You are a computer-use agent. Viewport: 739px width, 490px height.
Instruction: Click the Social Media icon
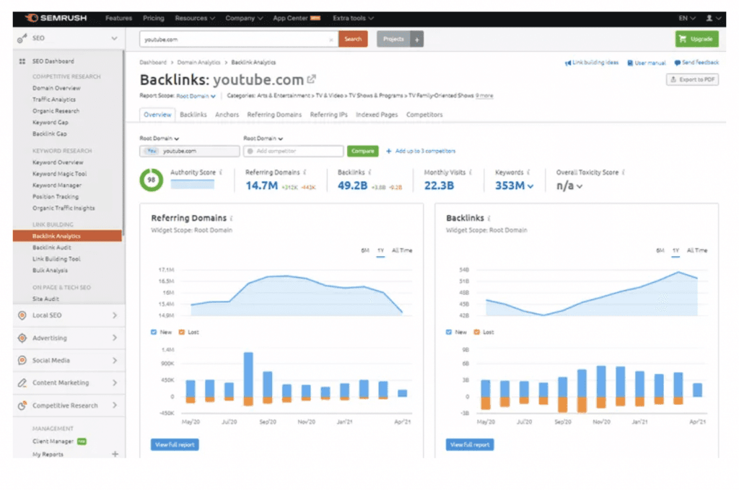[x=22, y=360]
